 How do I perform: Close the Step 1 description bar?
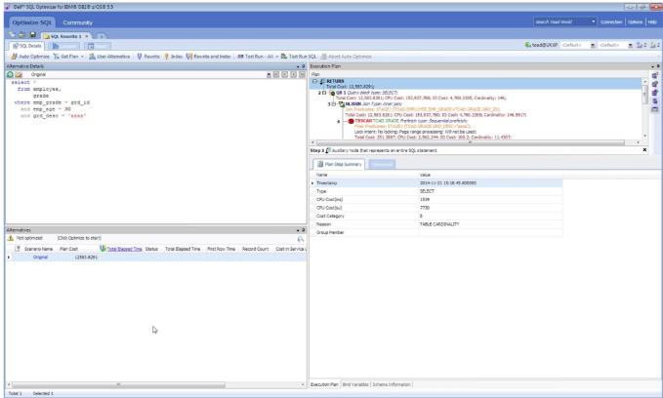644,150
